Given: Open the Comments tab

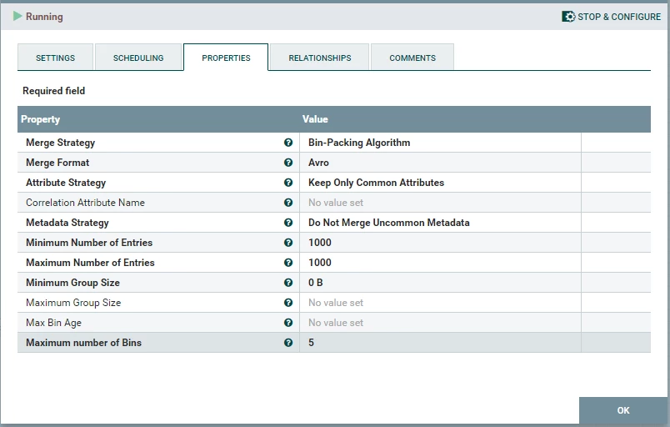Looking at the screenshot, I should tap(412, 58).
